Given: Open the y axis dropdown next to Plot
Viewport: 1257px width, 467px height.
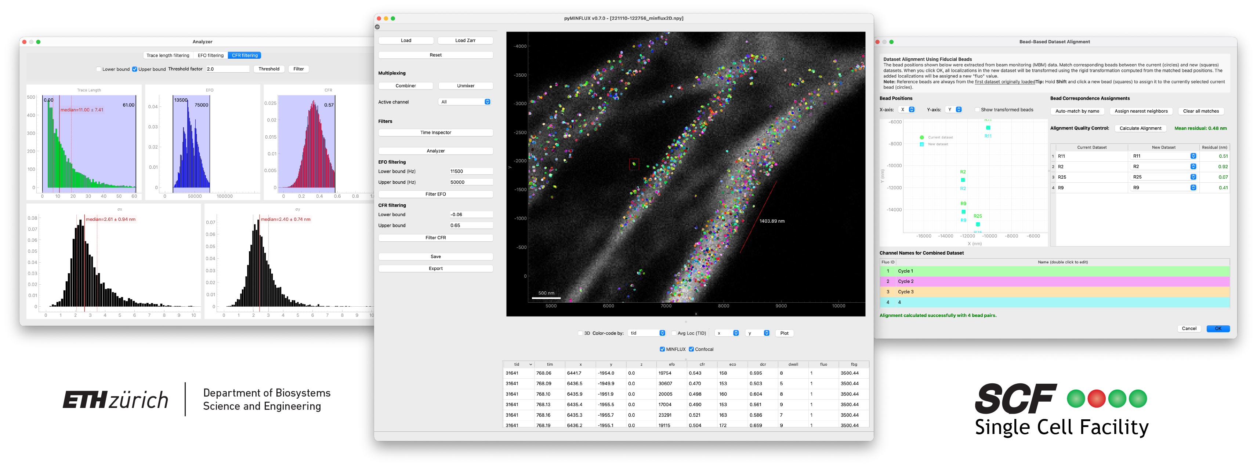Looking at the screenshot, I should (758, 333).
